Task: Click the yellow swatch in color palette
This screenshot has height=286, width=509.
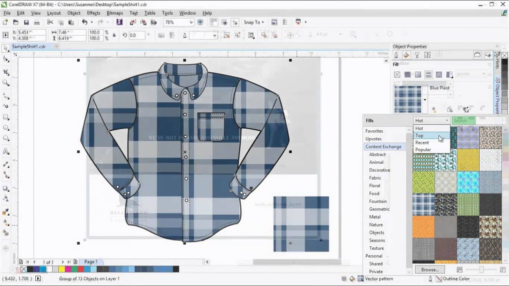Action: [x=62, y=269]
